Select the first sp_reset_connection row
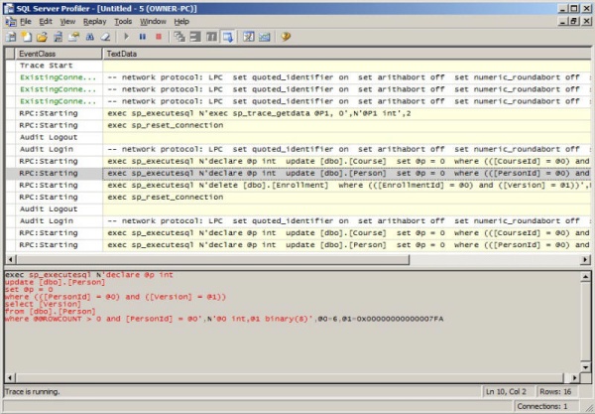Image resolution: width=595 pixels, height=414 pixels. pyautogui.click(x=297, y=125)
